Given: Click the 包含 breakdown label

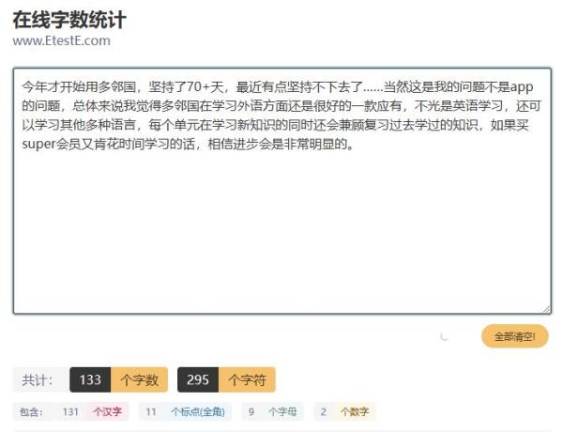Looking at the screenshot, I should coord(32,411).
